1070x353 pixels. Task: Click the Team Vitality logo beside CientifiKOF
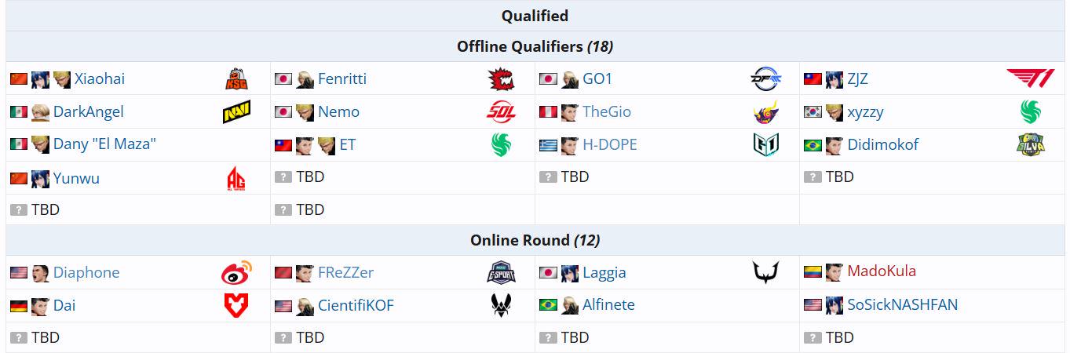(501, 305)
